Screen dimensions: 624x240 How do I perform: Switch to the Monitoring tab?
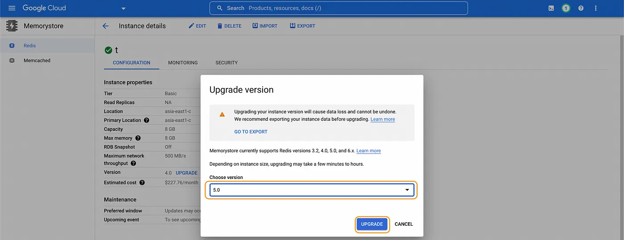click(183, 63)
